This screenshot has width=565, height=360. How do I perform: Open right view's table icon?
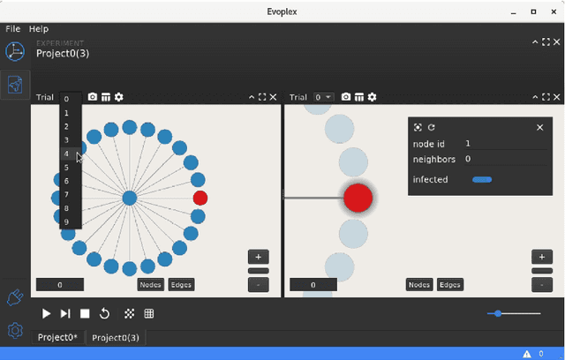point(359,97)
